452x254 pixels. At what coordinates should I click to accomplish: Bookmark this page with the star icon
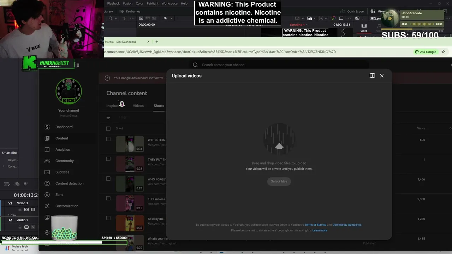point(443,52)
